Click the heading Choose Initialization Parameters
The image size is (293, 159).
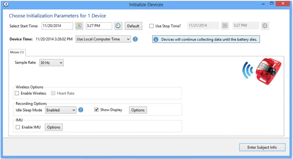click(x=57, y=16)
